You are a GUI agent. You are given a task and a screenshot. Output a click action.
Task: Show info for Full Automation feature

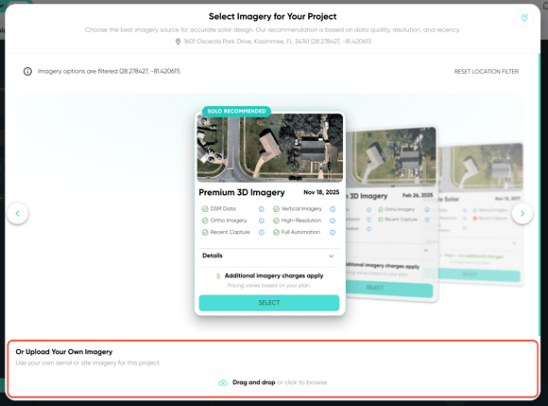tap(333, 233)
